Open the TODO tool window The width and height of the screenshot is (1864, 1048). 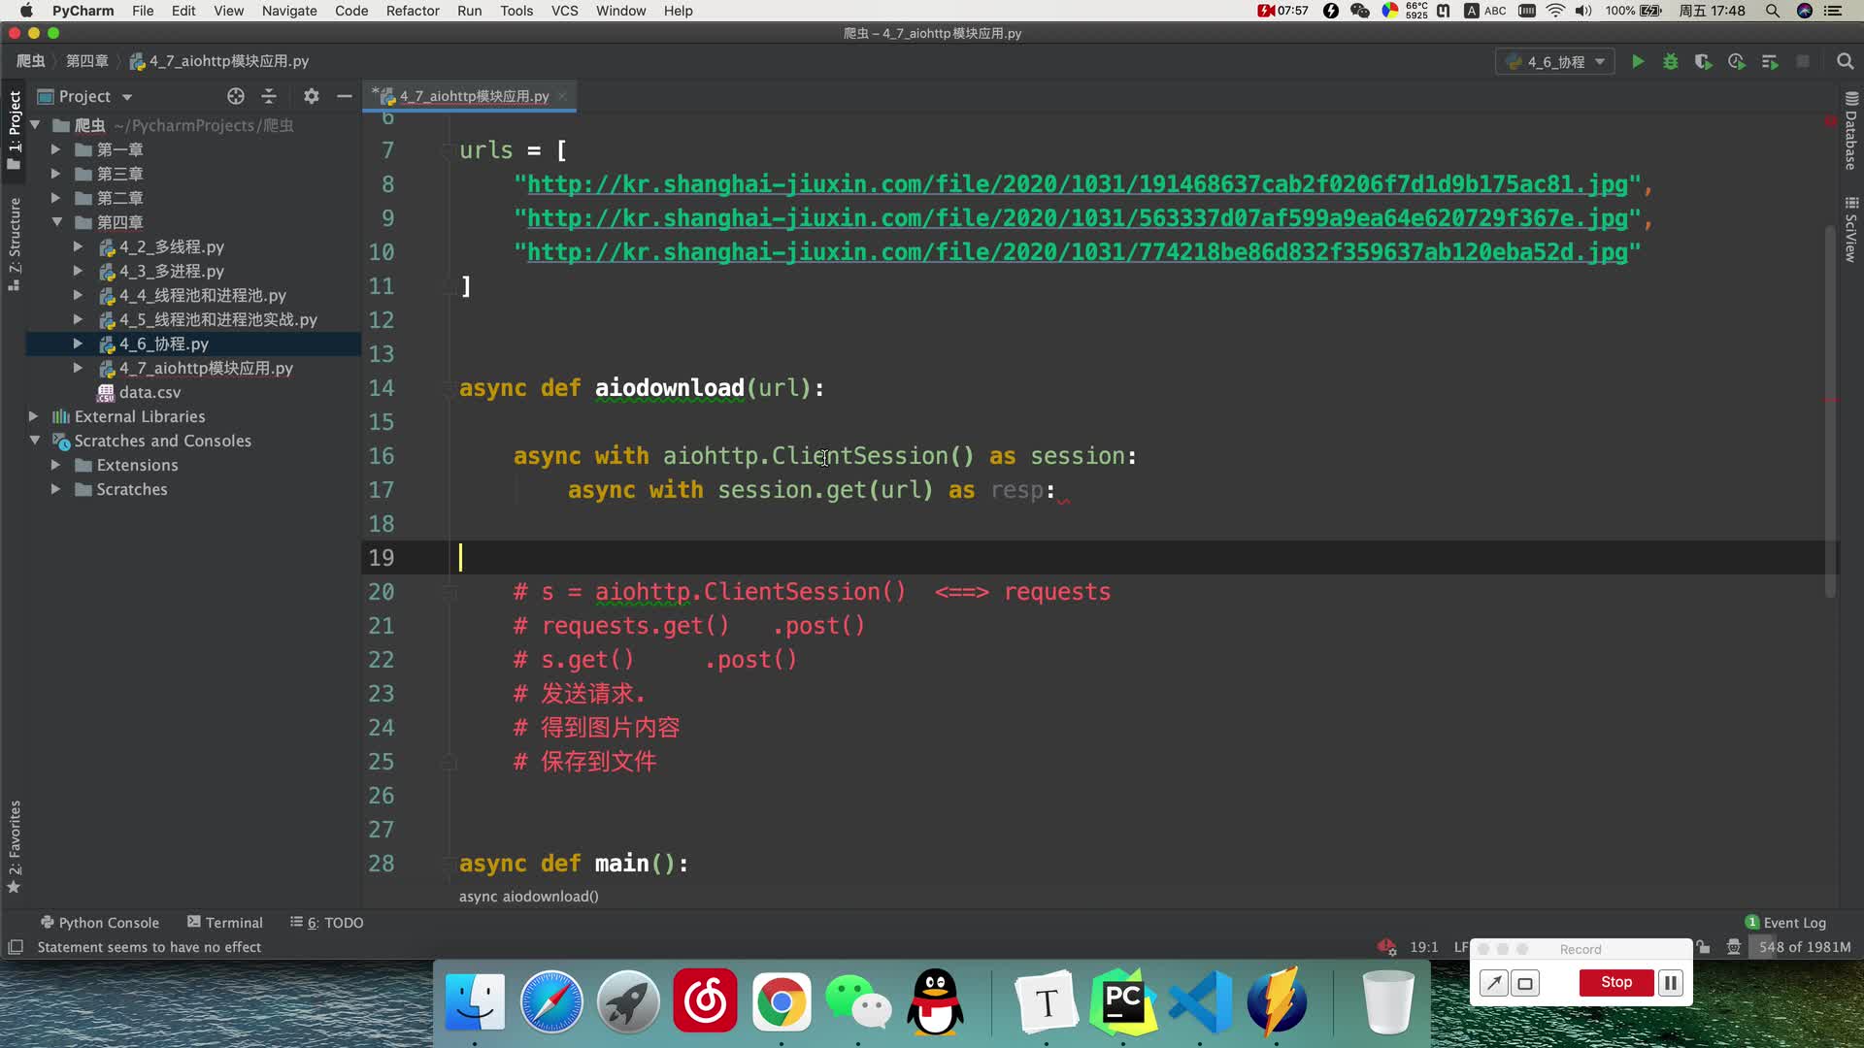tap(326, 923)
